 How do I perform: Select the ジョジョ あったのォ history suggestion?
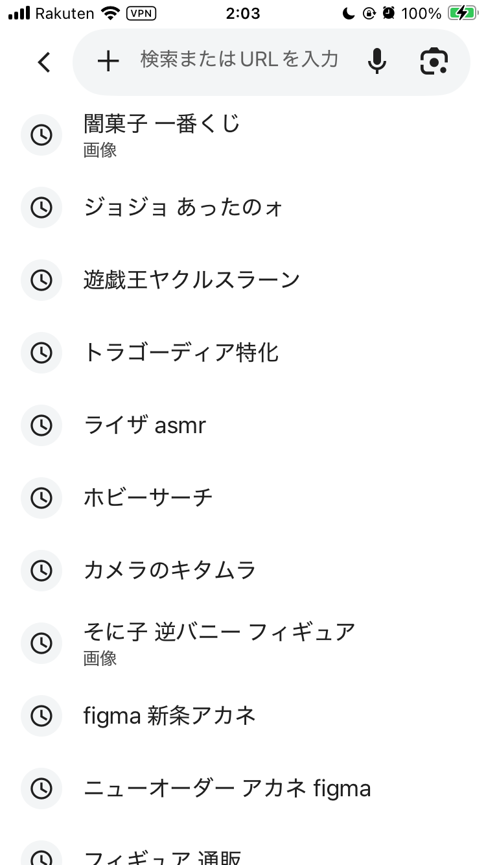183,208
